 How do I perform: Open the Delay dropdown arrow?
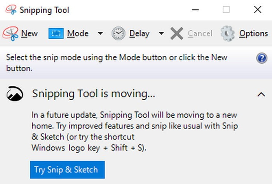click(x=161, y=33)
